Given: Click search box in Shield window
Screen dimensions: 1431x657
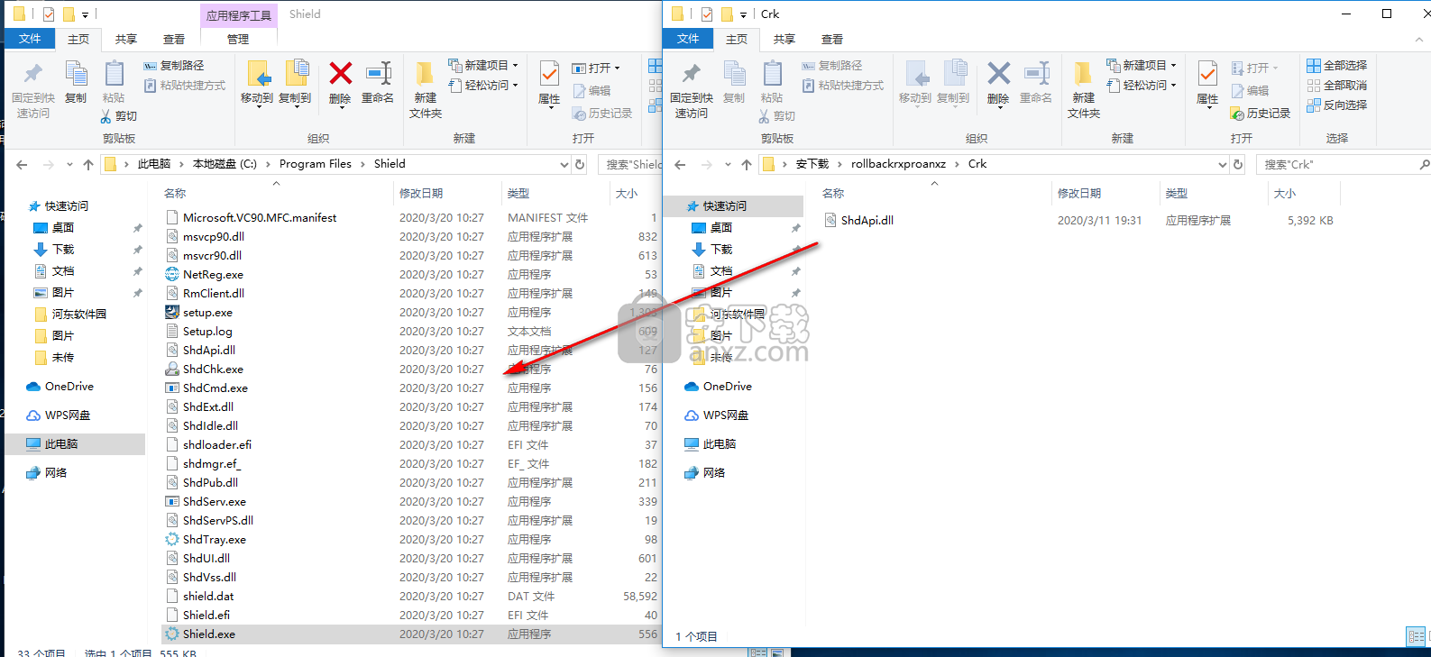Looking at the screenshot, I should tap(630, 164).
